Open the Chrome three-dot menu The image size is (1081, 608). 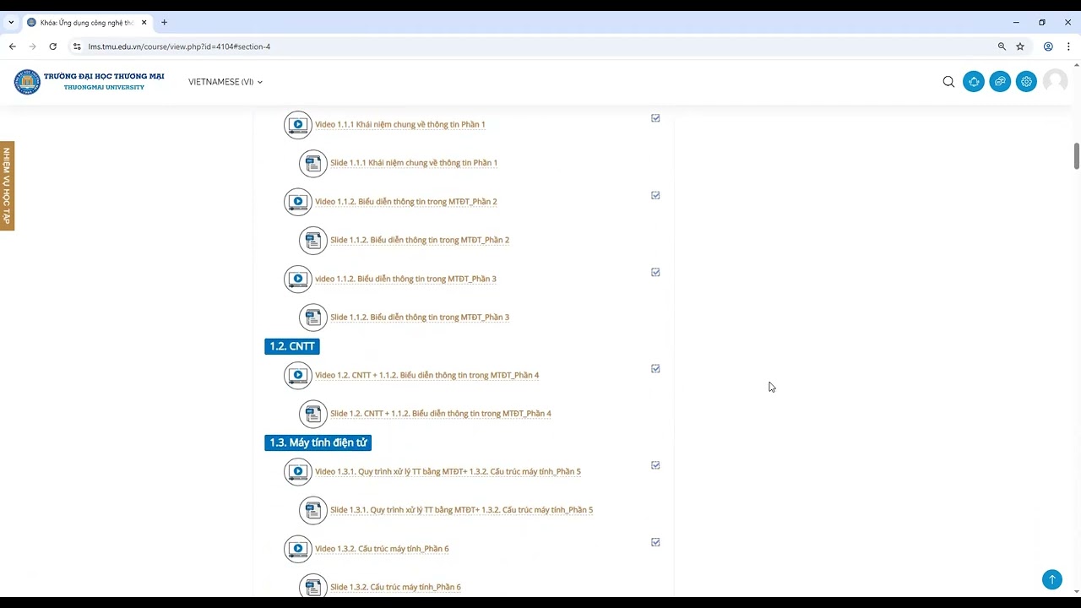click(x=1068, y=46)
